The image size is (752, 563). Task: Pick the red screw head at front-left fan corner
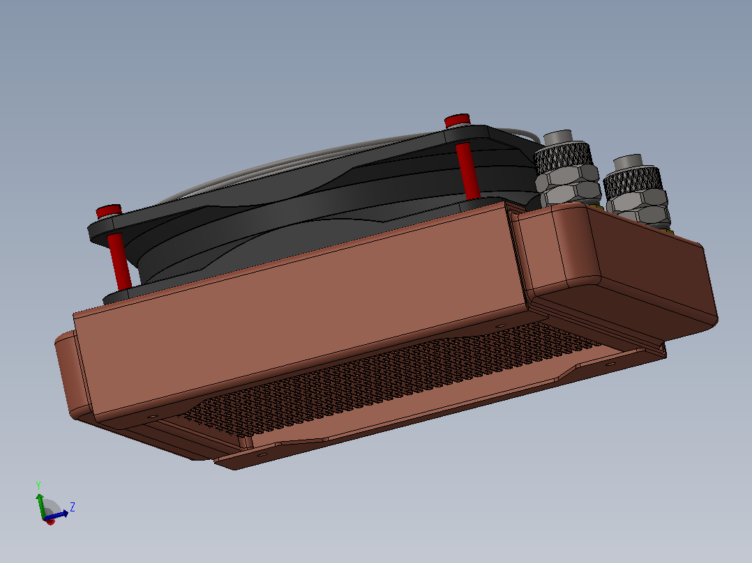pos(109,211)
